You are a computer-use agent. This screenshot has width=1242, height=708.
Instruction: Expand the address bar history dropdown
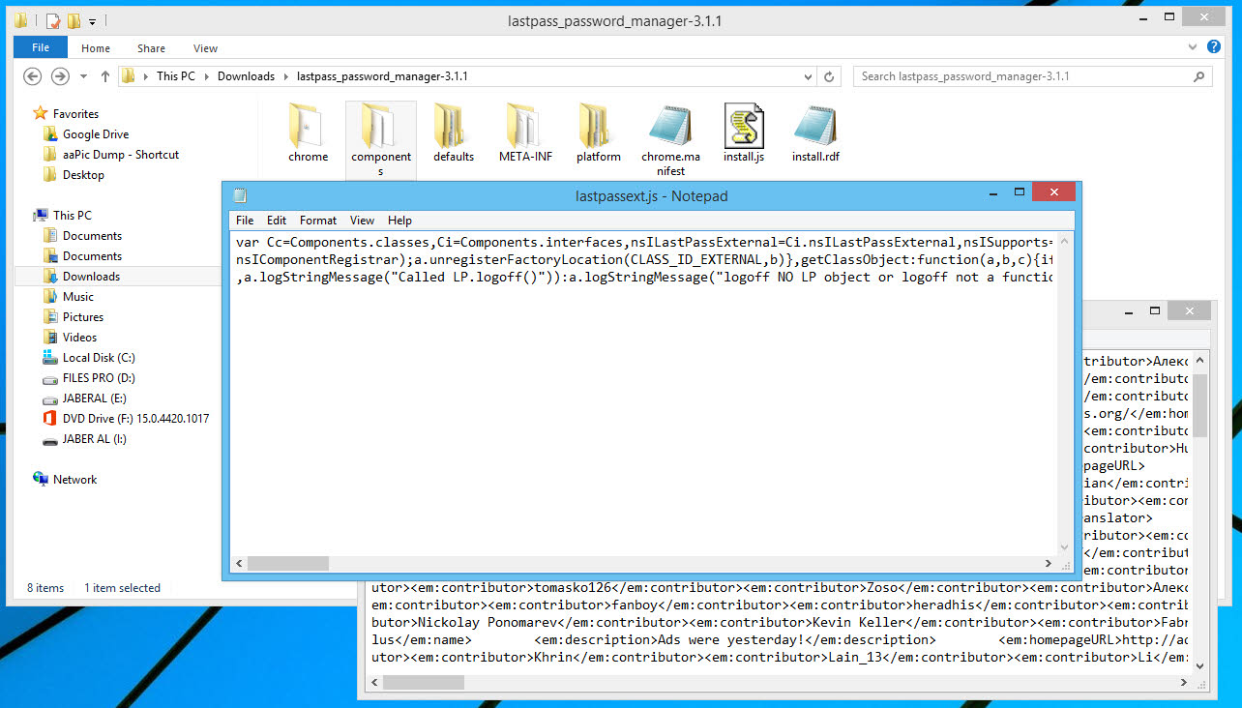[808, 75]
